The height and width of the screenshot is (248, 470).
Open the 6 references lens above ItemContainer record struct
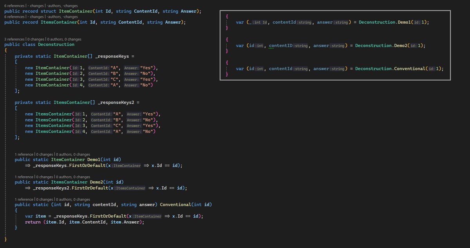pos(15,6)
